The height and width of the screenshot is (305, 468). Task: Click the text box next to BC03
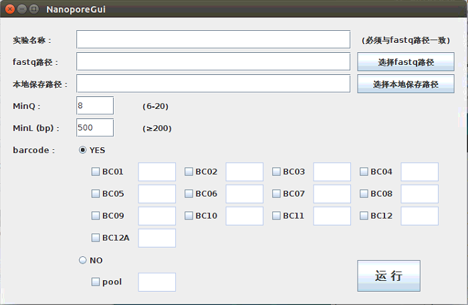[332, 172]
